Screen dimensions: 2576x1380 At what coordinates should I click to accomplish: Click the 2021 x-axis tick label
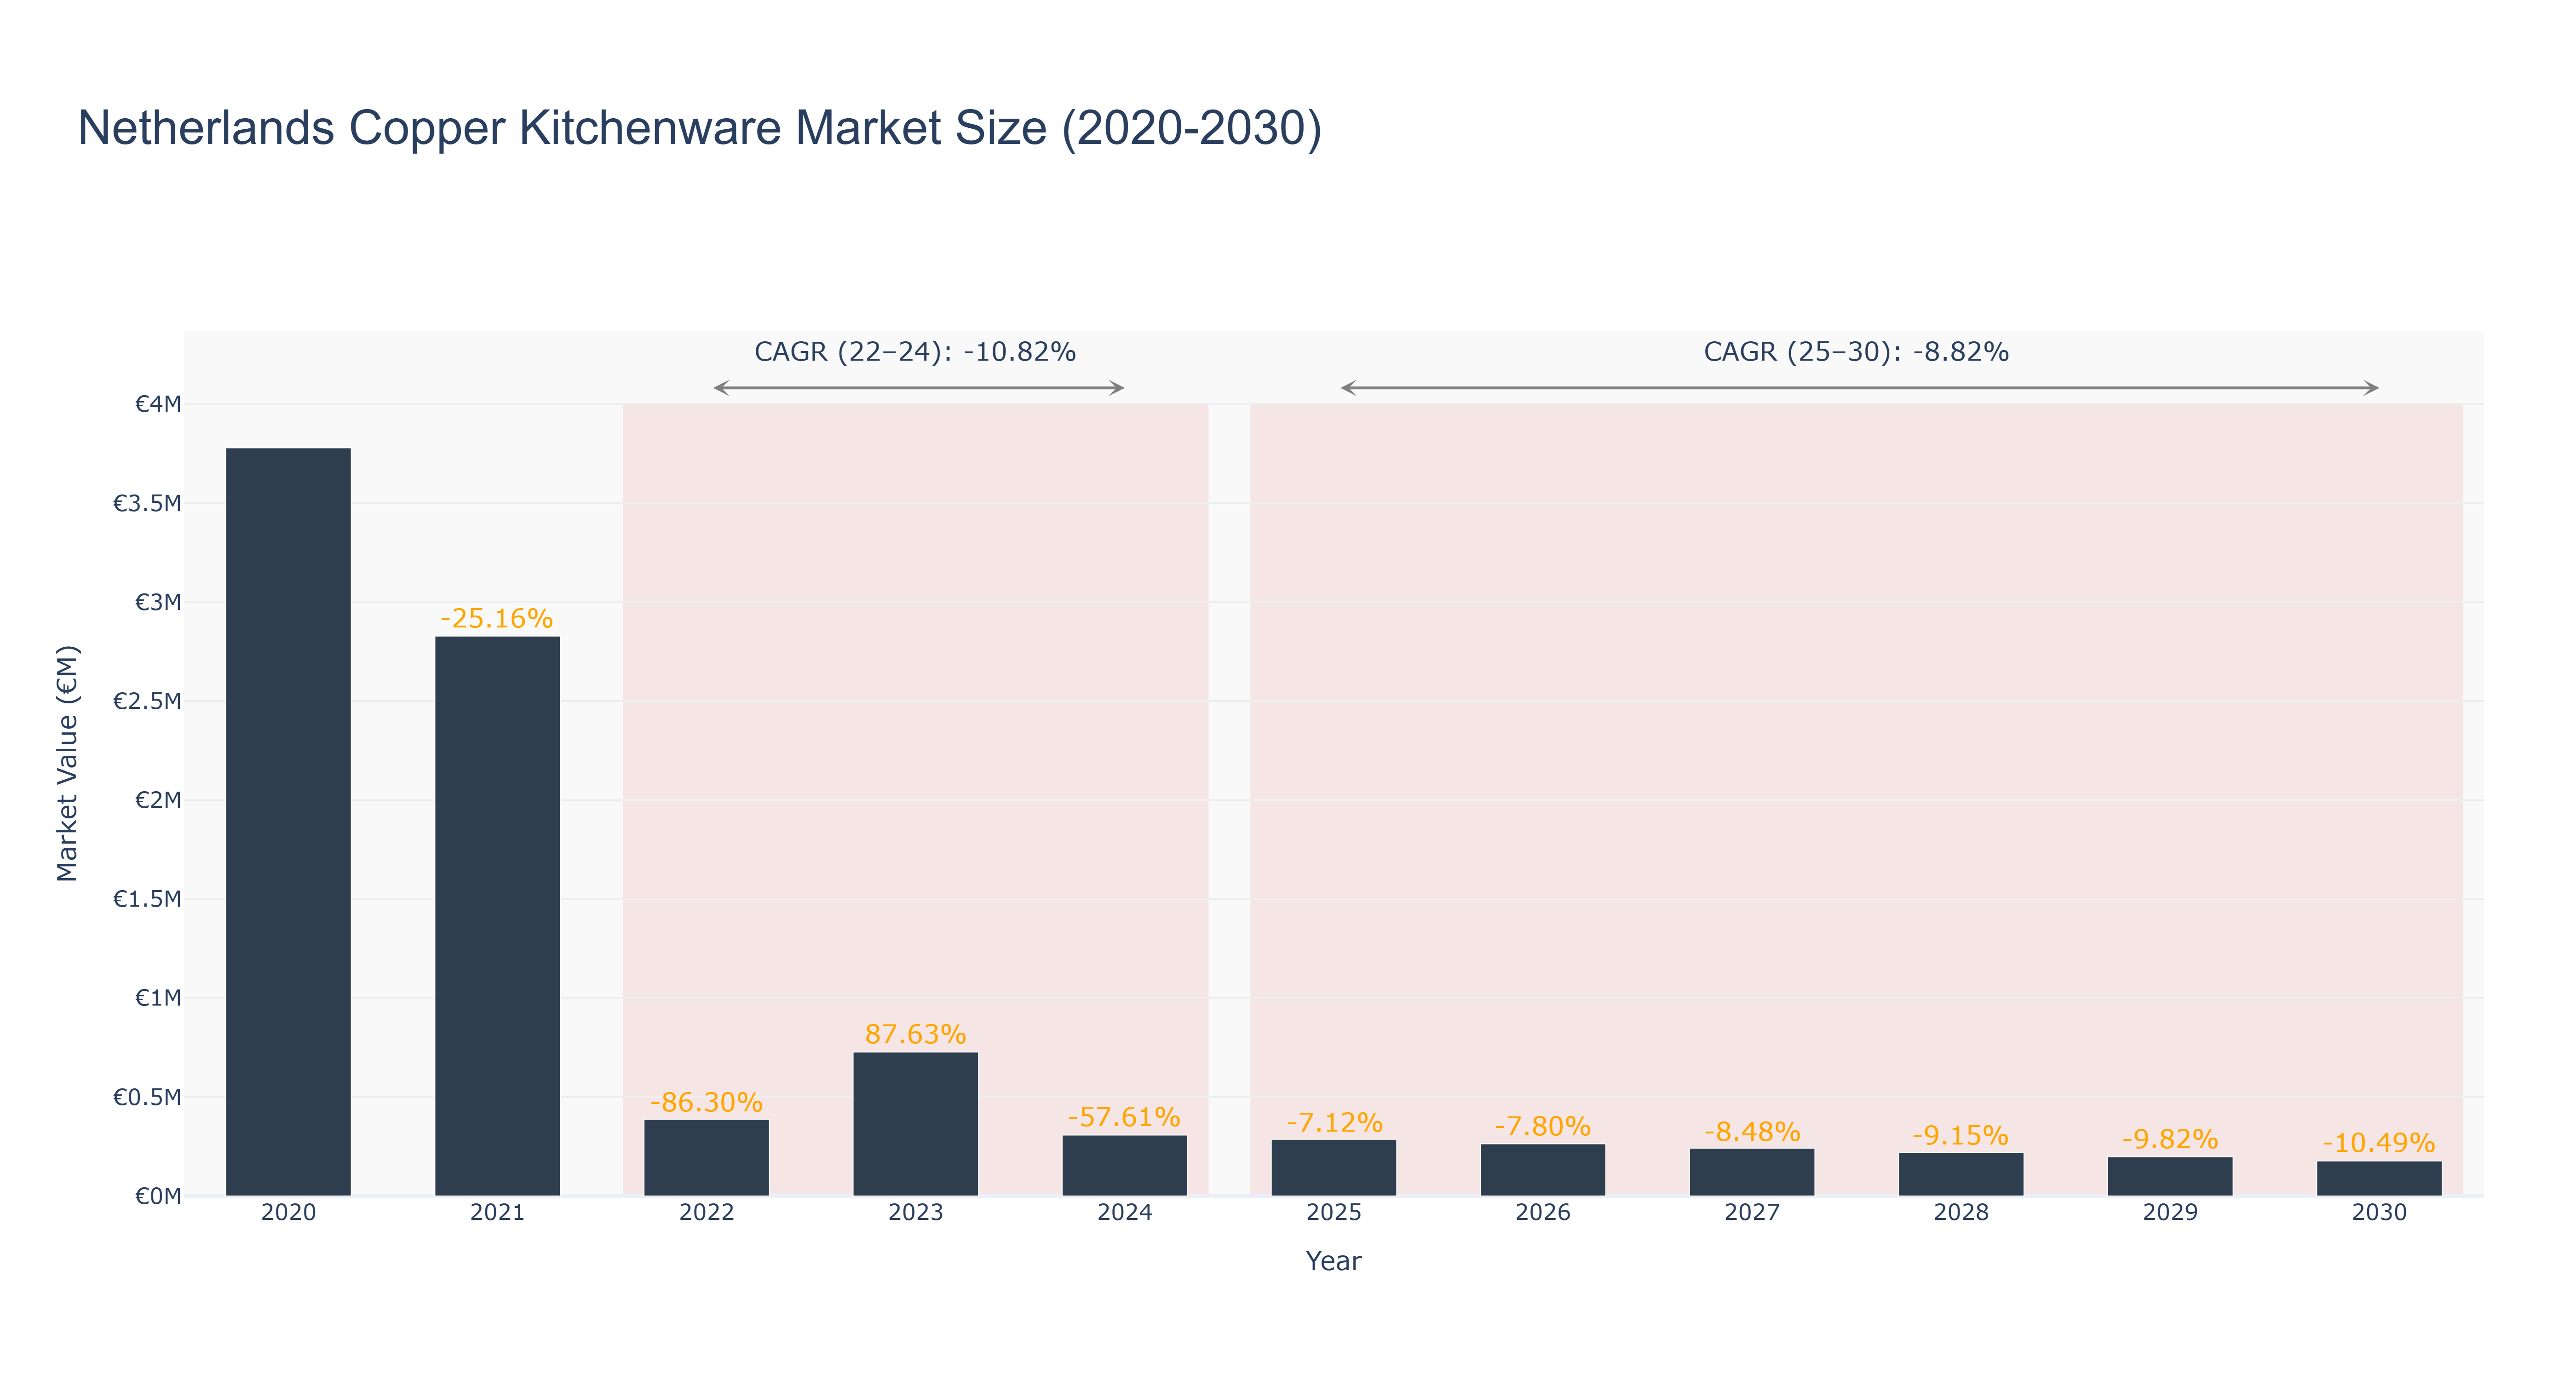[497, 1213]
